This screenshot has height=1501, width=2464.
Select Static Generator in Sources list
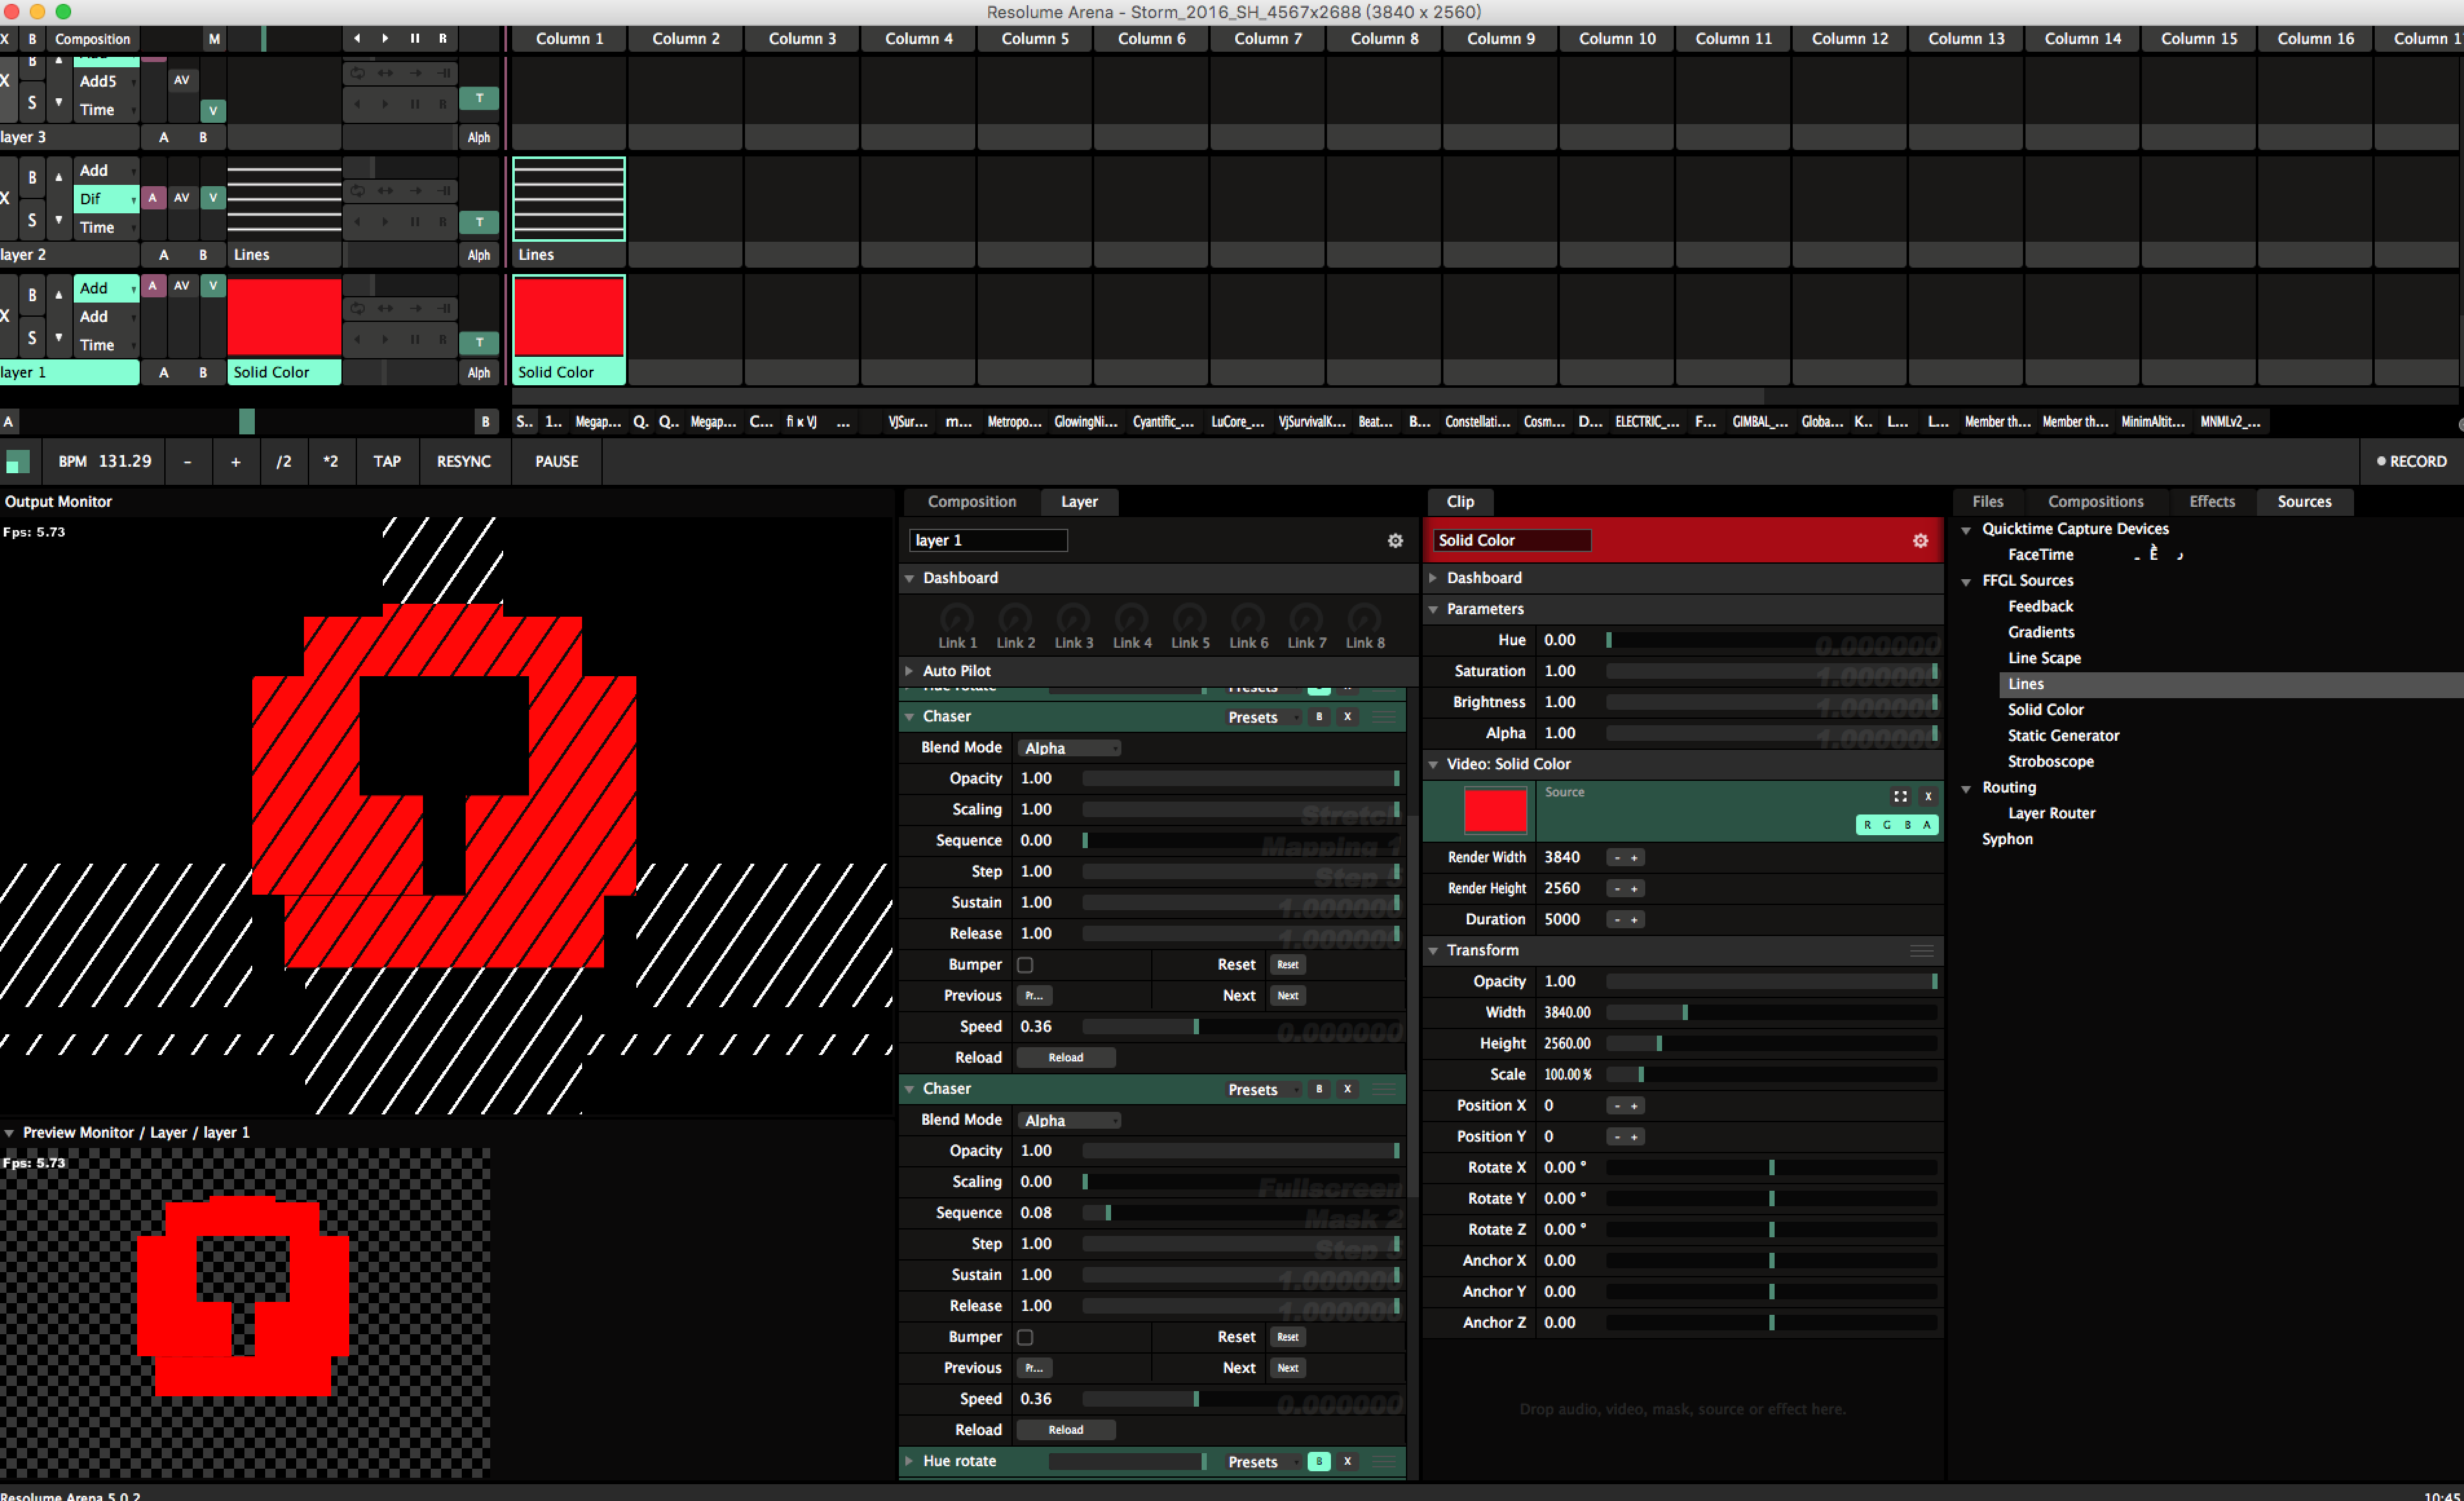point(2063,736)
